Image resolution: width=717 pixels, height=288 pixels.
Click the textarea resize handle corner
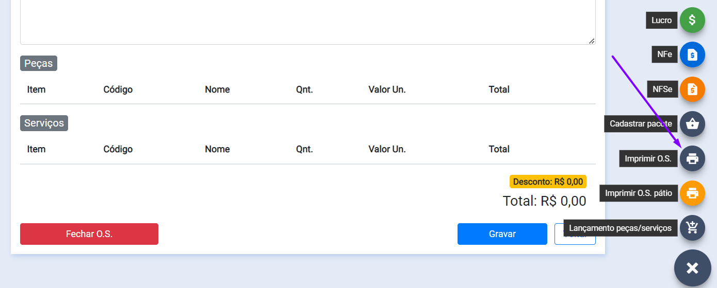(592, 41)
